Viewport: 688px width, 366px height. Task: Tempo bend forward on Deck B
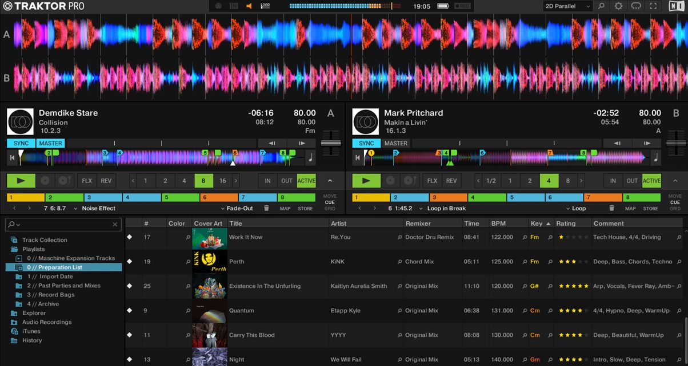point(646,143)
